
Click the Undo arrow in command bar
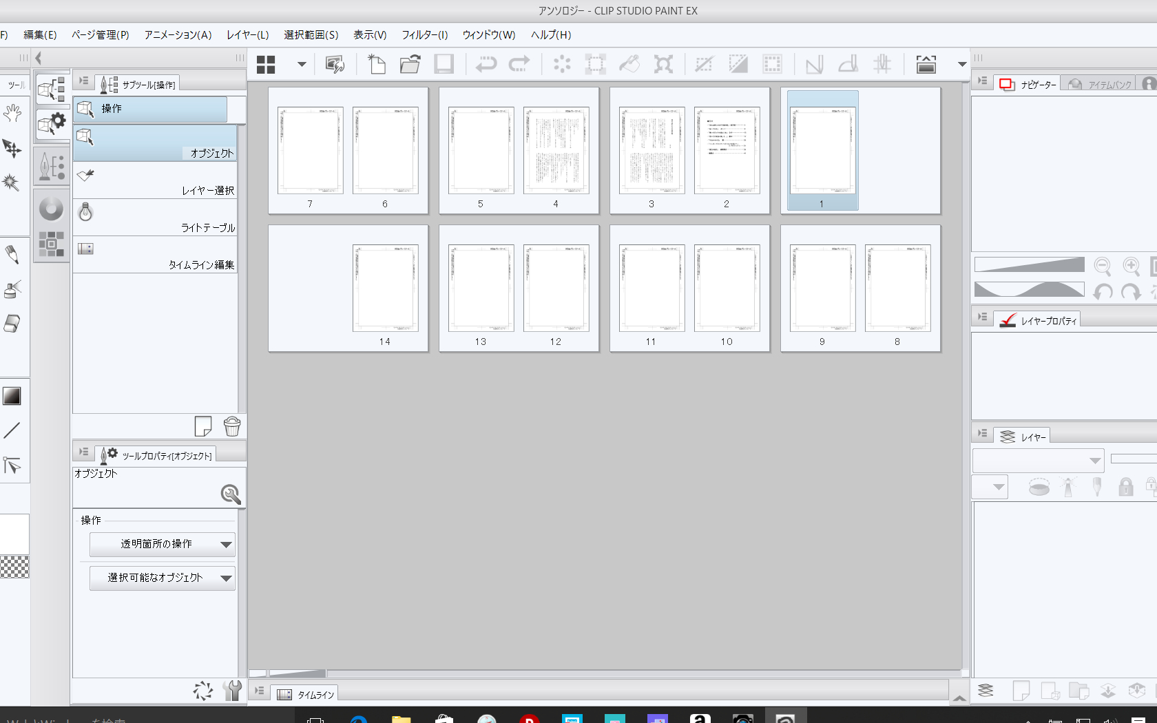486,65
